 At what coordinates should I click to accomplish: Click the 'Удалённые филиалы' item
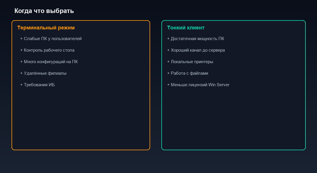(45, 73)
